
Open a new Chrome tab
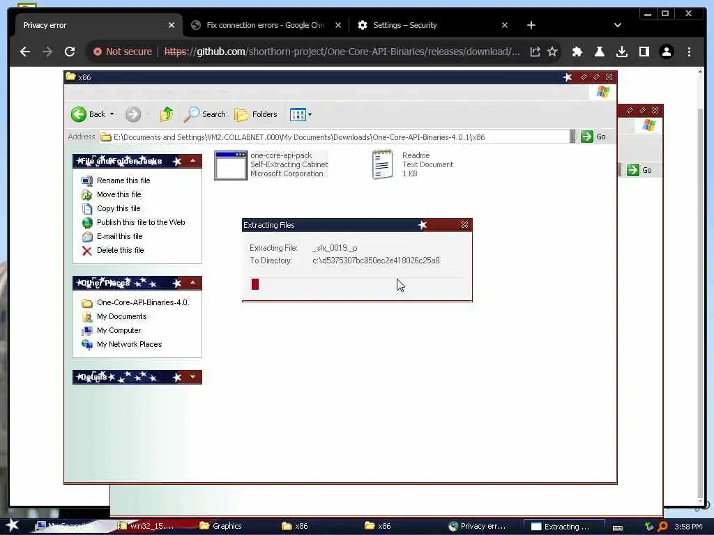tap(531, 26)
